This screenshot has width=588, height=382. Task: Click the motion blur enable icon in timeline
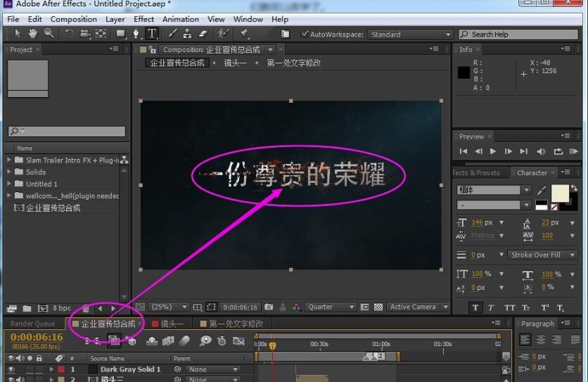click(x=185, y=340)
